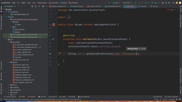
Task: Click the override gutter icon on line 14
Action: coord(53,39)
